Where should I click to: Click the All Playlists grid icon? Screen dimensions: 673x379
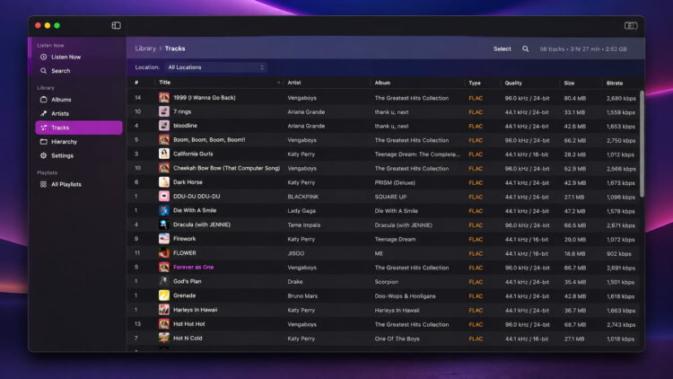click(x=43, y=184)
